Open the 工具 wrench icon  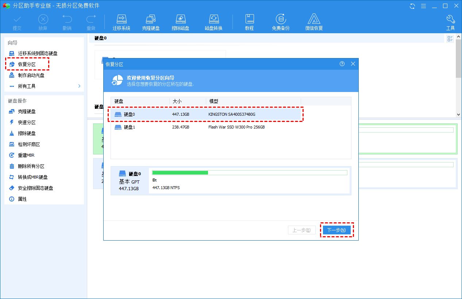coord(451,23)
